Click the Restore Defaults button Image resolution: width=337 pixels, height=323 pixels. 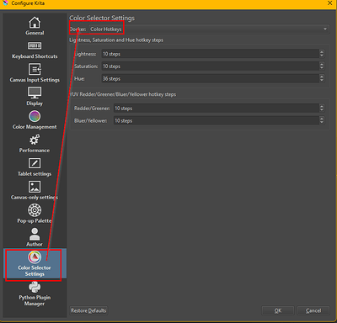88,310
